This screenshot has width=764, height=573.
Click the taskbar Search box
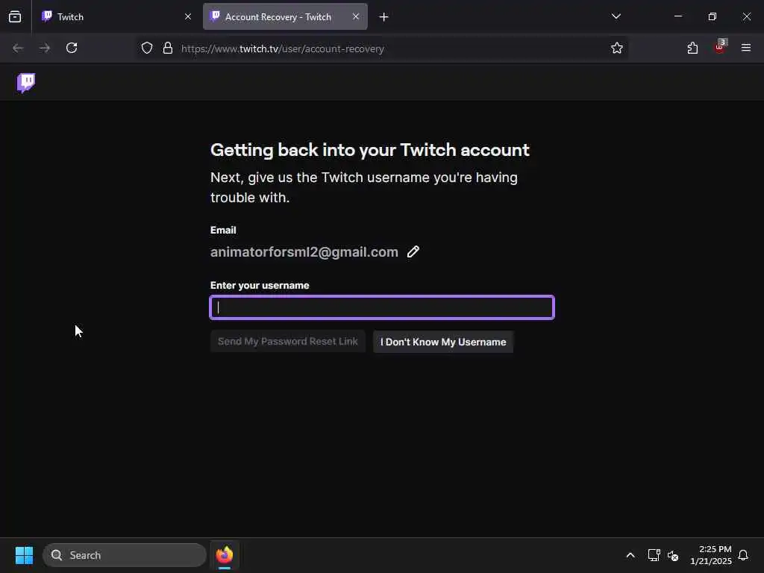click(x=125, y=555)
